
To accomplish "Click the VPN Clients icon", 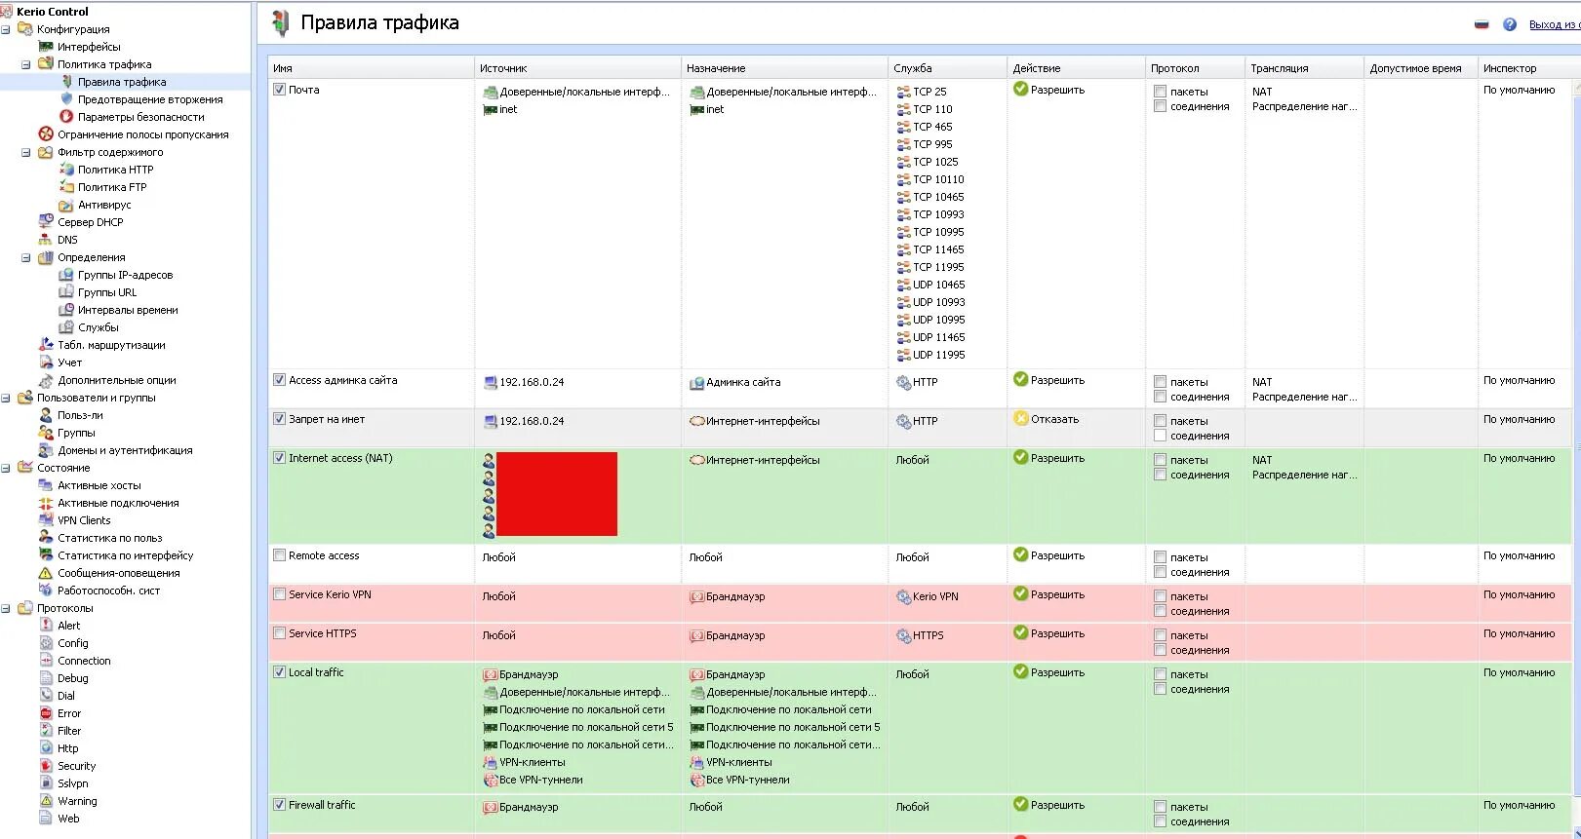I will tap(46, 520).
